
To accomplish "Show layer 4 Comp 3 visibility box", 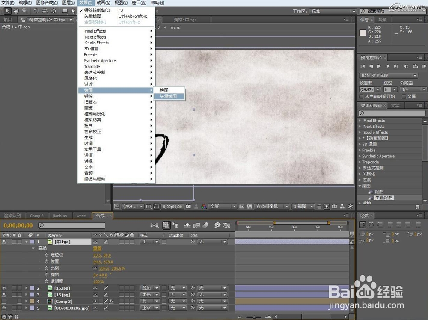I will (x=4, y=302).
